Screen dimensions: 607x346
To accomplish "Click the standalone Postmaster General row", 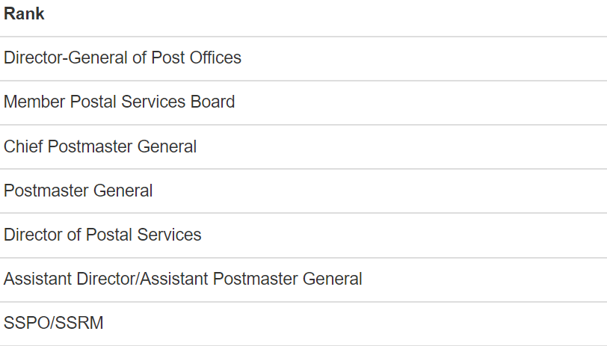I will (78, 191).
